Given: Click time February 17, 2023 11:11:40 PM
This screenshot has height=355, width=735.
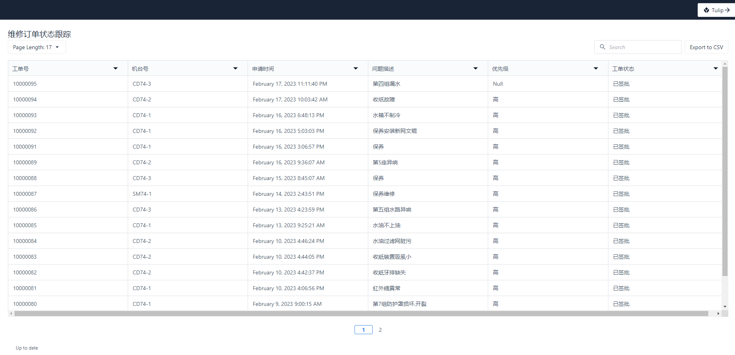Looking at the screenshot, I should pyautogui.click(x=290, y=84).
